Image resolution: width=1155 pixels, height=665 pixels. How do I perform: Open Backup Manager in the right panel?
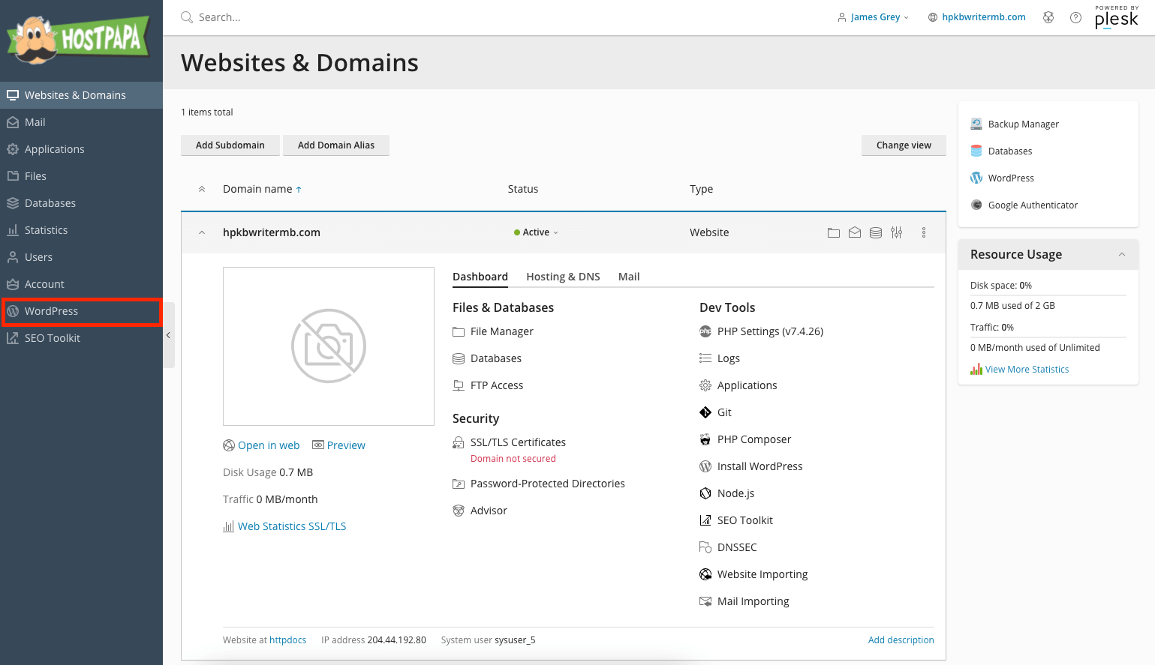1022,123
